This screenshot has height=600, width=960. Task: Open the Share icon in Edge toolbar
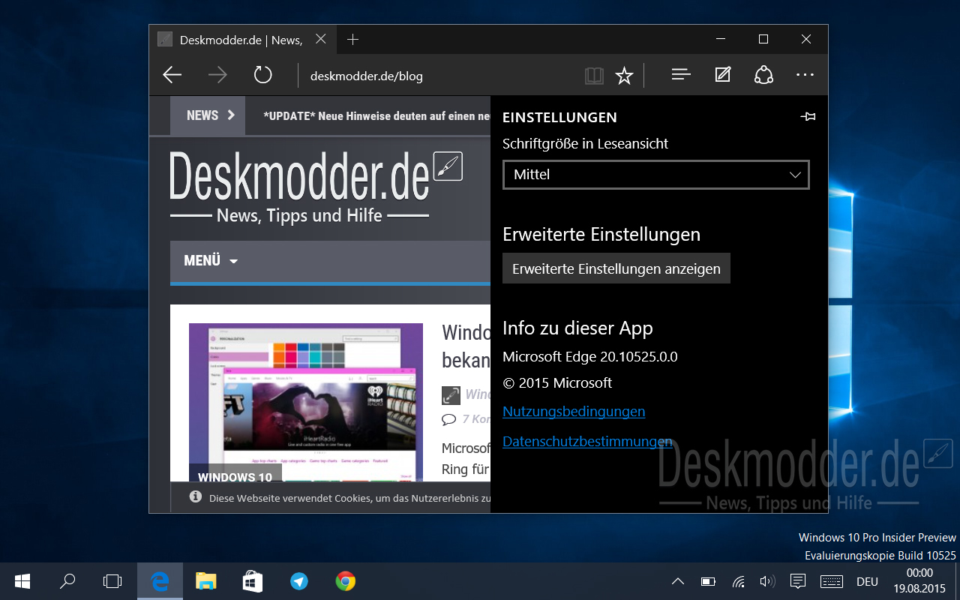(x=763, y=75)
